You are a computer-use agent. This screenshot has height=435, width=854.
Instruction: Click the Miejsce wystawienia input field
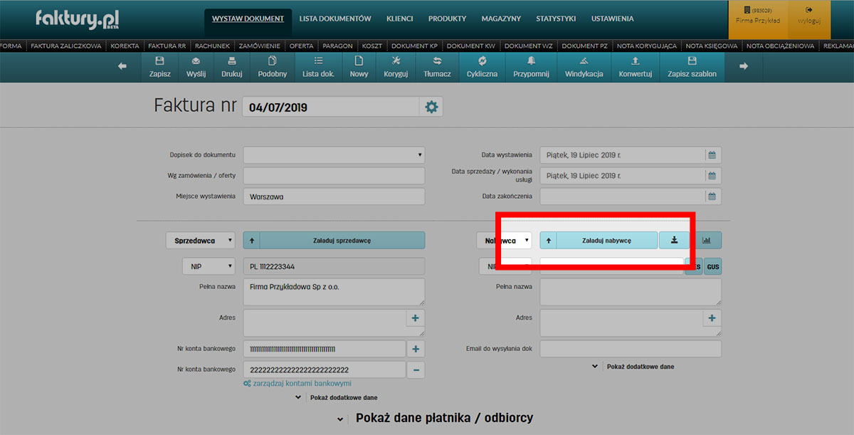tap(334, 196)
